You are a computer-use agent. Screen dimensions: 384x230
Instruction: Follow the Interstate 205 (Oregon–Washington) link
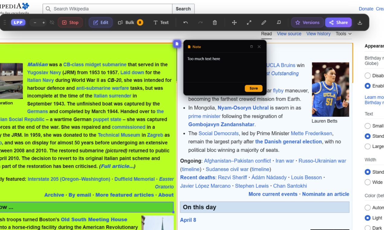69,179
